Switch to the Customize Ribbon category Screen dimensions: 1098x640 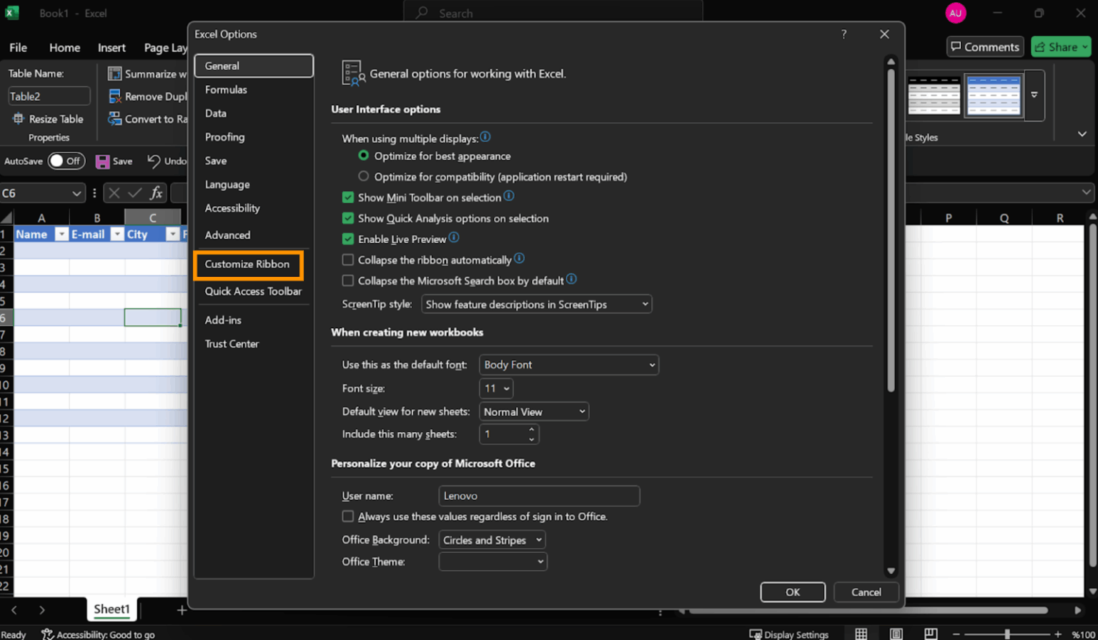[x=249, y=265]
